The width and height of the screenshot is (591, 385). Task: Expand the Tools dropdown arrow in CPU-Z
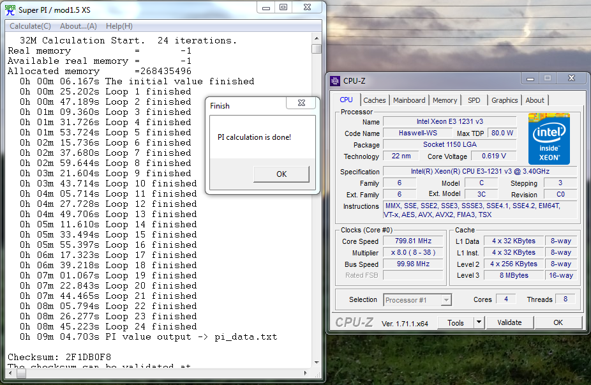click(479, 322)
